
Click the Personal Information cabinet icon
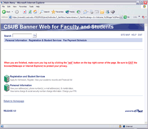click(7, 88)
